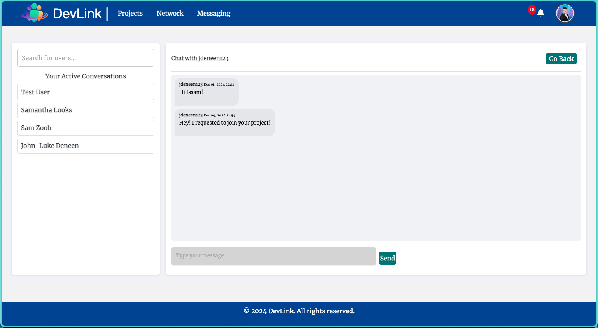Click the Dec 01, 2024 22:11 timestamp

(x=219, y=85)
